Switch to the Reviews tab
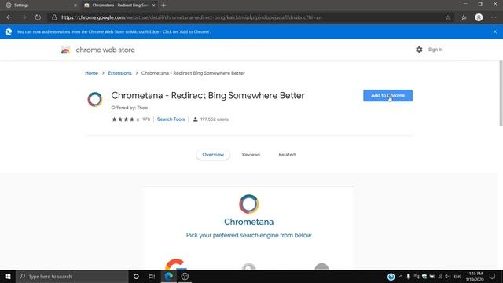The width and height of the screenshot is (503, 283). [x=251, y=155]
